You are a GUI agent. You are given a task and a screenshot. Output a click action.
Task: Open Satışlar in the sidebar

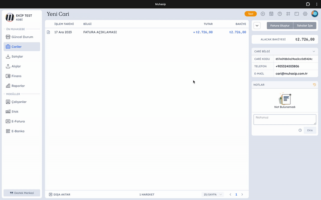pos(17,57)
